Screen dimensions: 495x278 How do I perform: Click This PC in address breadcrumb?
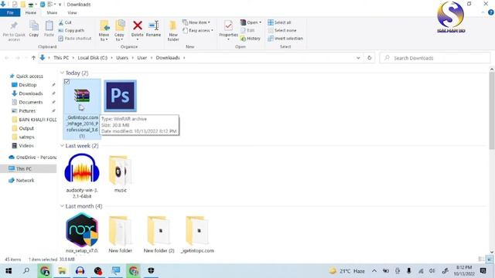[x=61, y=58]
